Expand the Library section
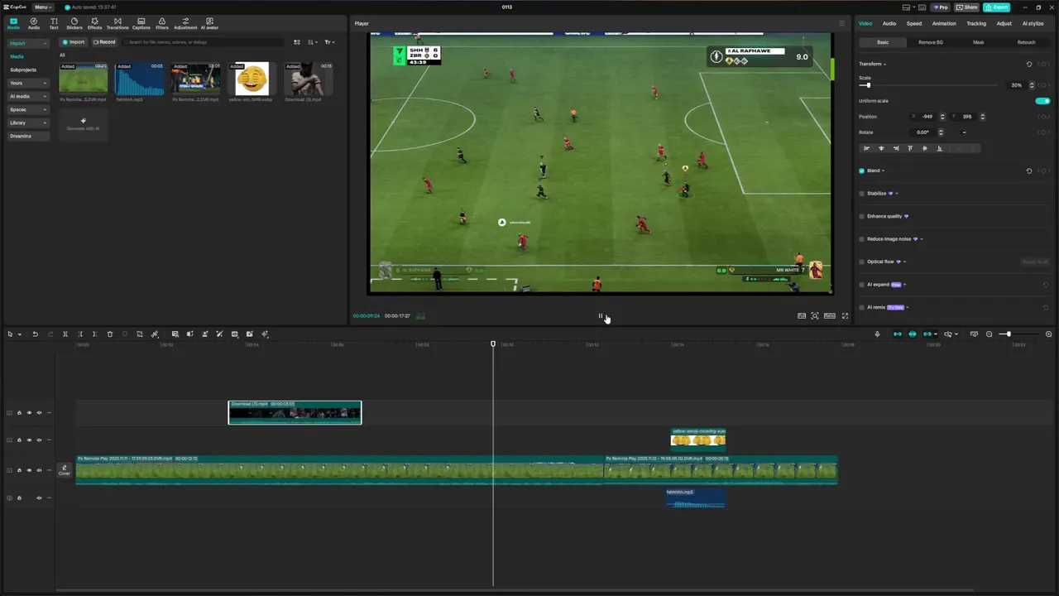The width and height of the screenshot is (1059, 596). click(x=28, y=123)
